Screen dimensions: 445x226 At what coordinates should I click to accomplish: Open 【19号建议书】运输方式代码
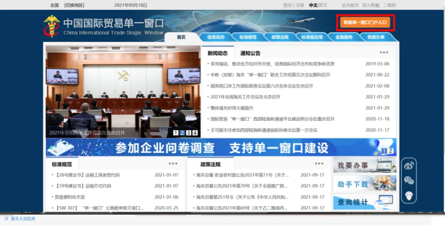pos(83,186)
